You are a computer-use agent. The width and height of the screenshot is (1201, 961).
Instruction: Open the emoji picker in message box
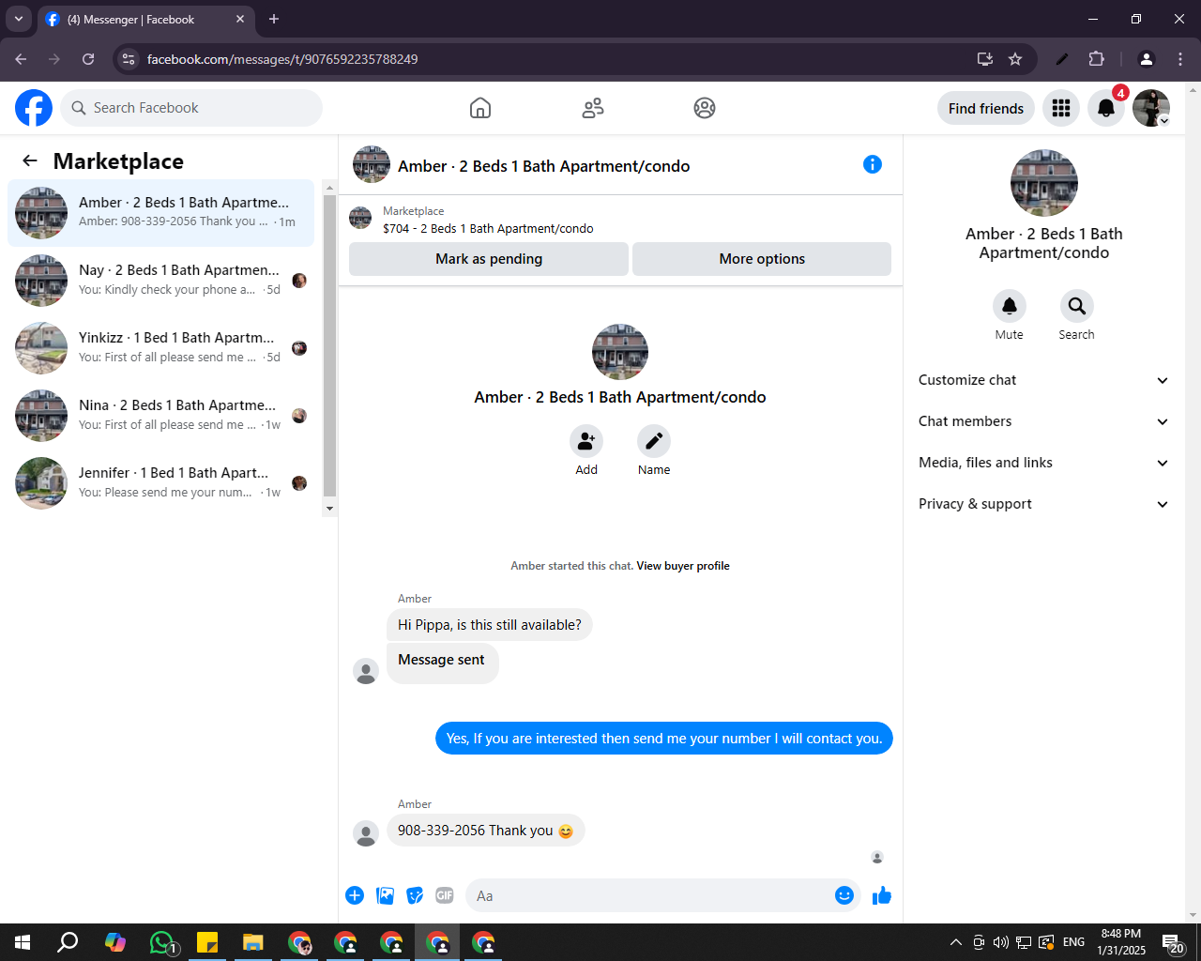pos(844,895)
